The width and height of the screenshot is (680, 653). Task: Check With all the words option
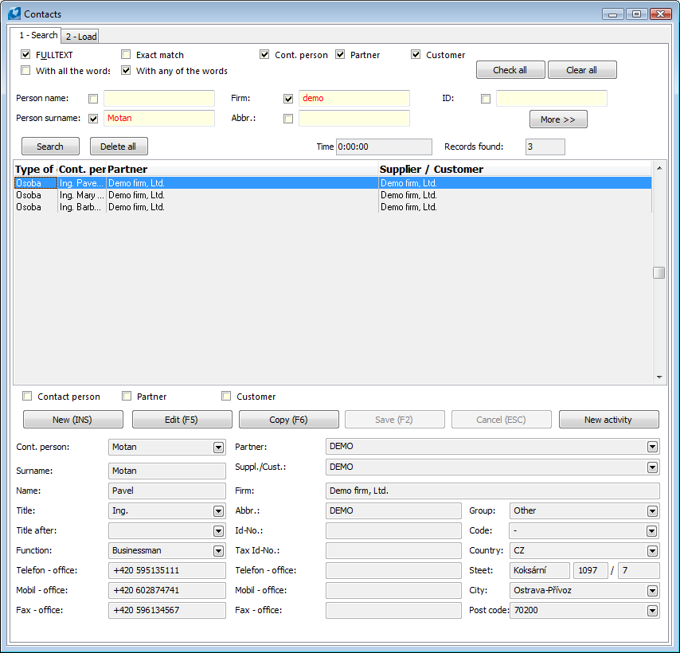pos(25,70)
